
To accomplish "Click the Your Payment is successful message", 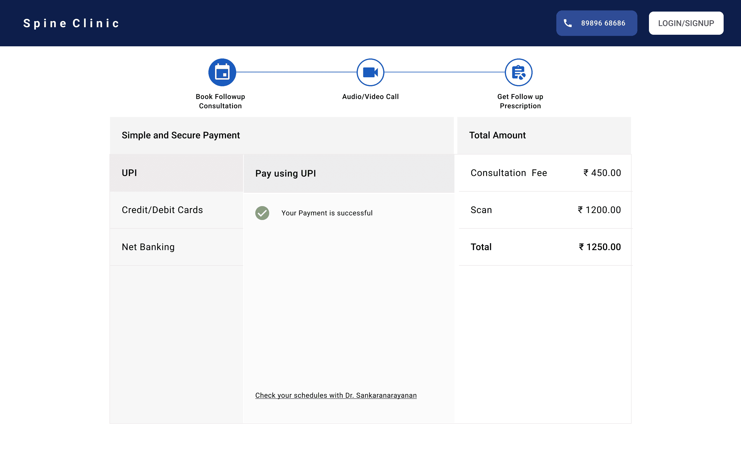I will (327, 213).
